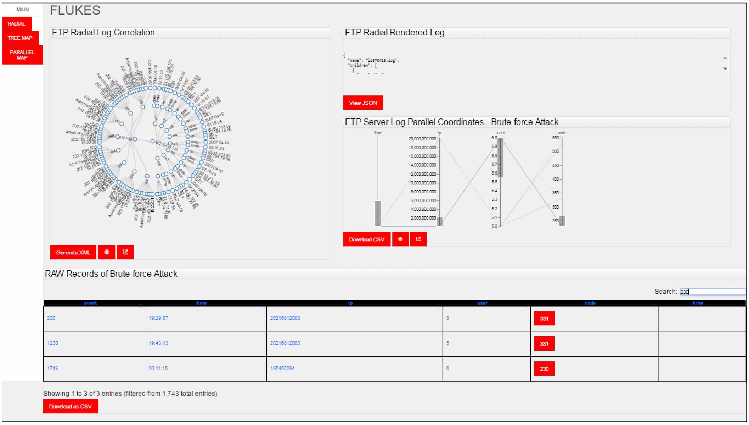Viewport: 749px width, 425px height.
Task: Sort table by ip column
Action: (x=350, y=303)
